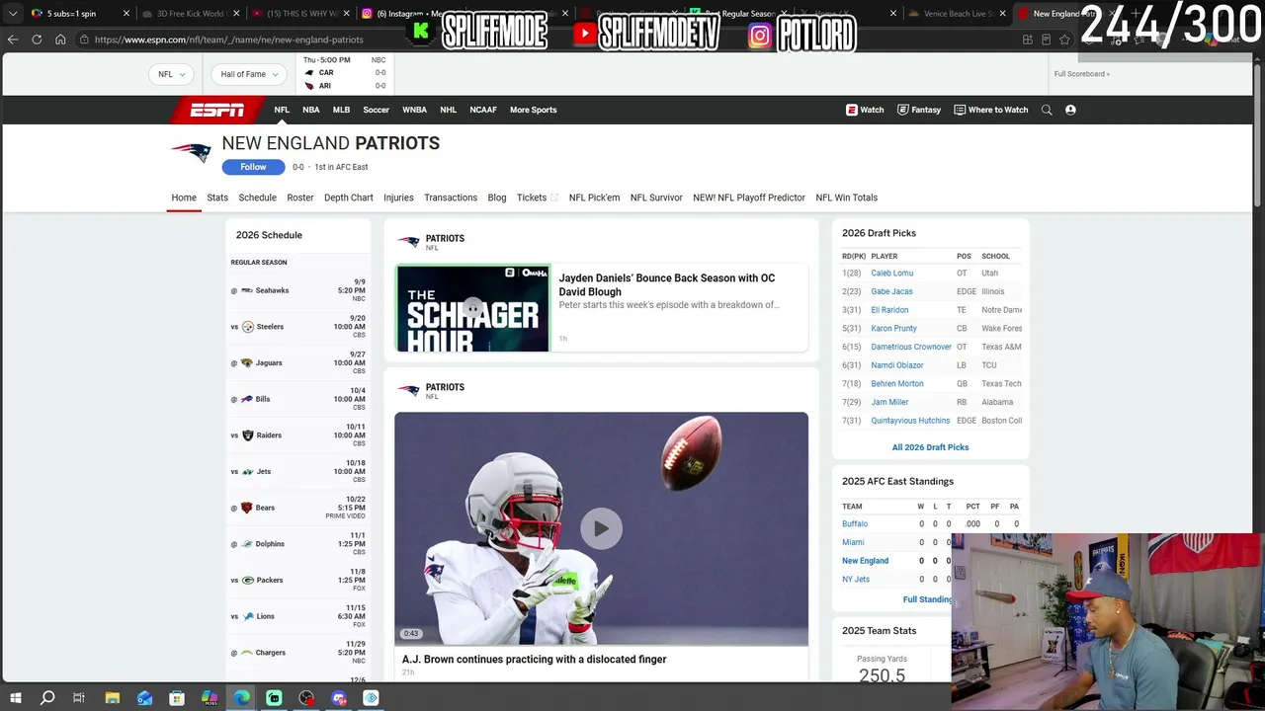Open the CAR vs ARI scoreboard game
Viewport: 1265px width, 711px height.
344,74
